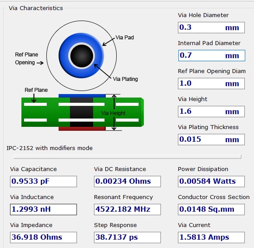Click the Ref Plane Opening Diam field
The image size is (254, 248).
tap(211, 84)
